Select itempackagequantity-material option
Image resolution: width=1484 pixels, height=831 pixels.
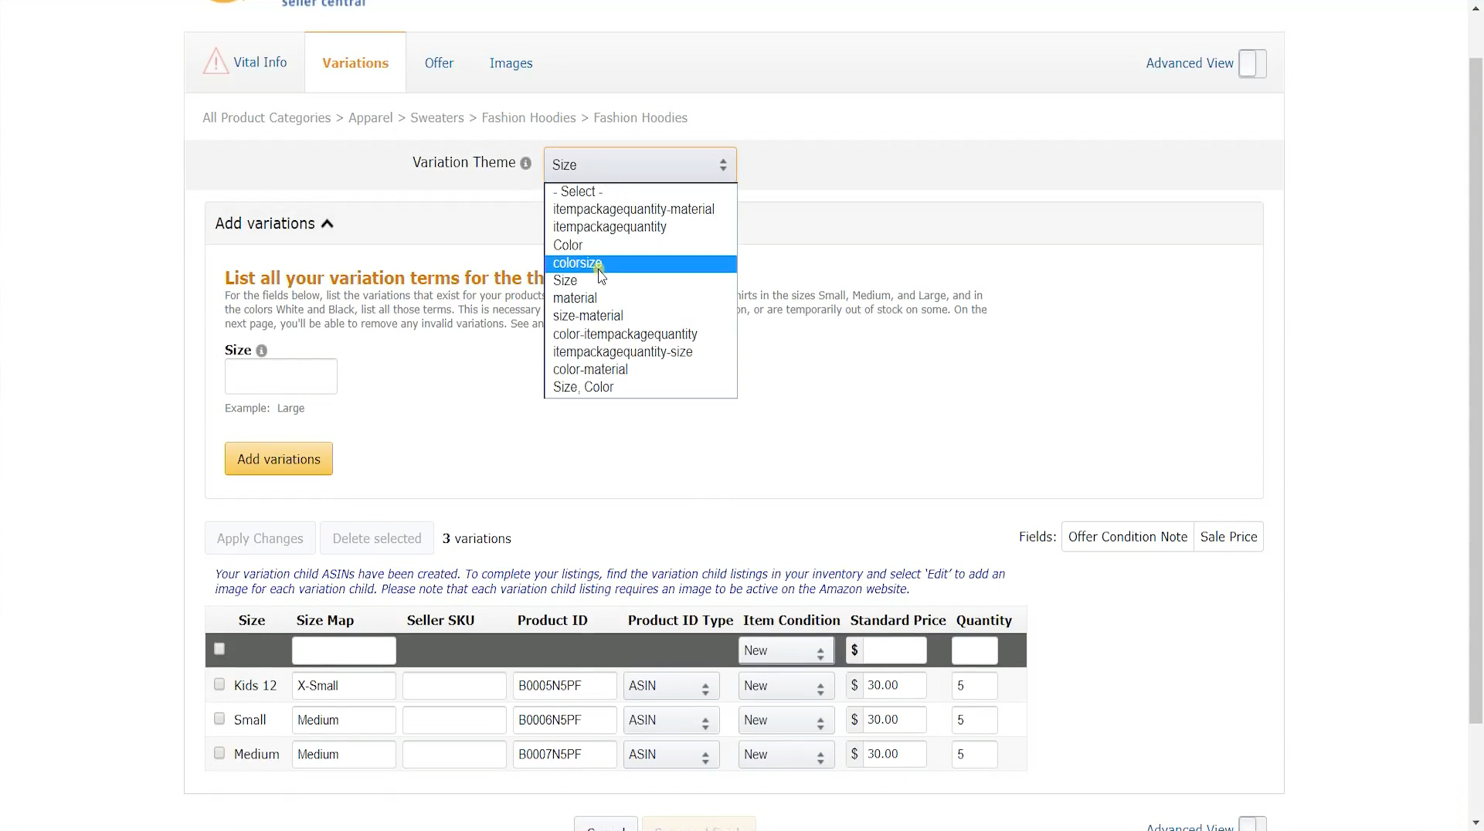tap(640, 209)
